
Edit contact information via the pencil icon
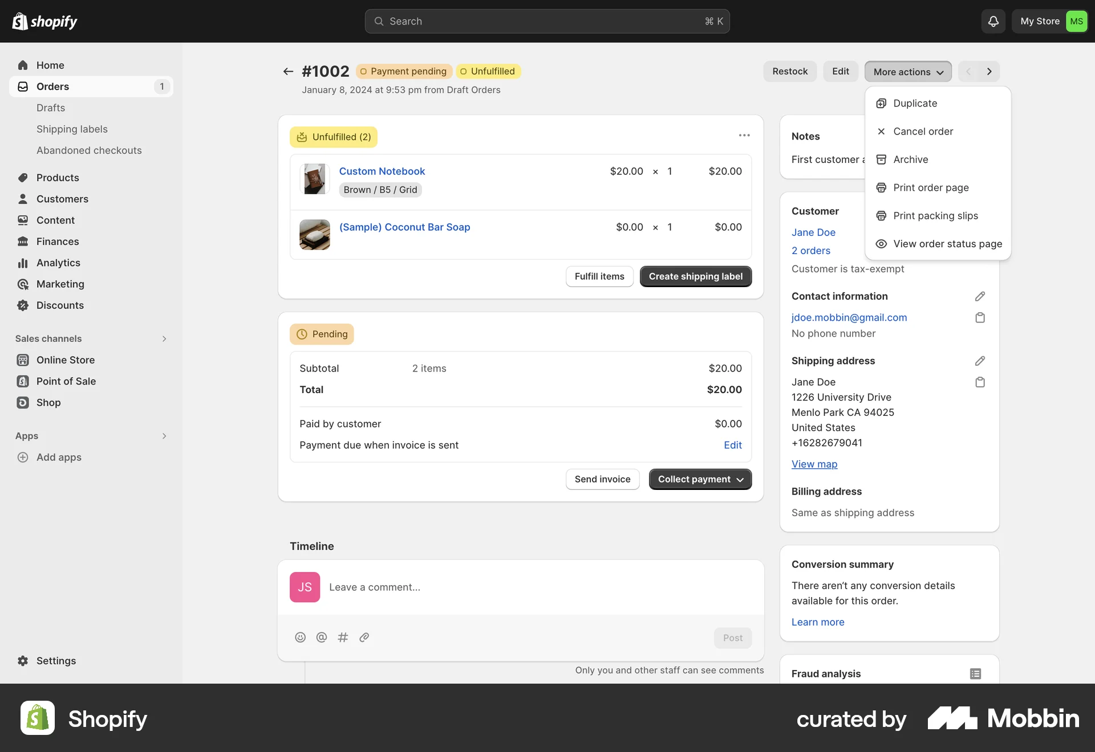coord(980,296)
